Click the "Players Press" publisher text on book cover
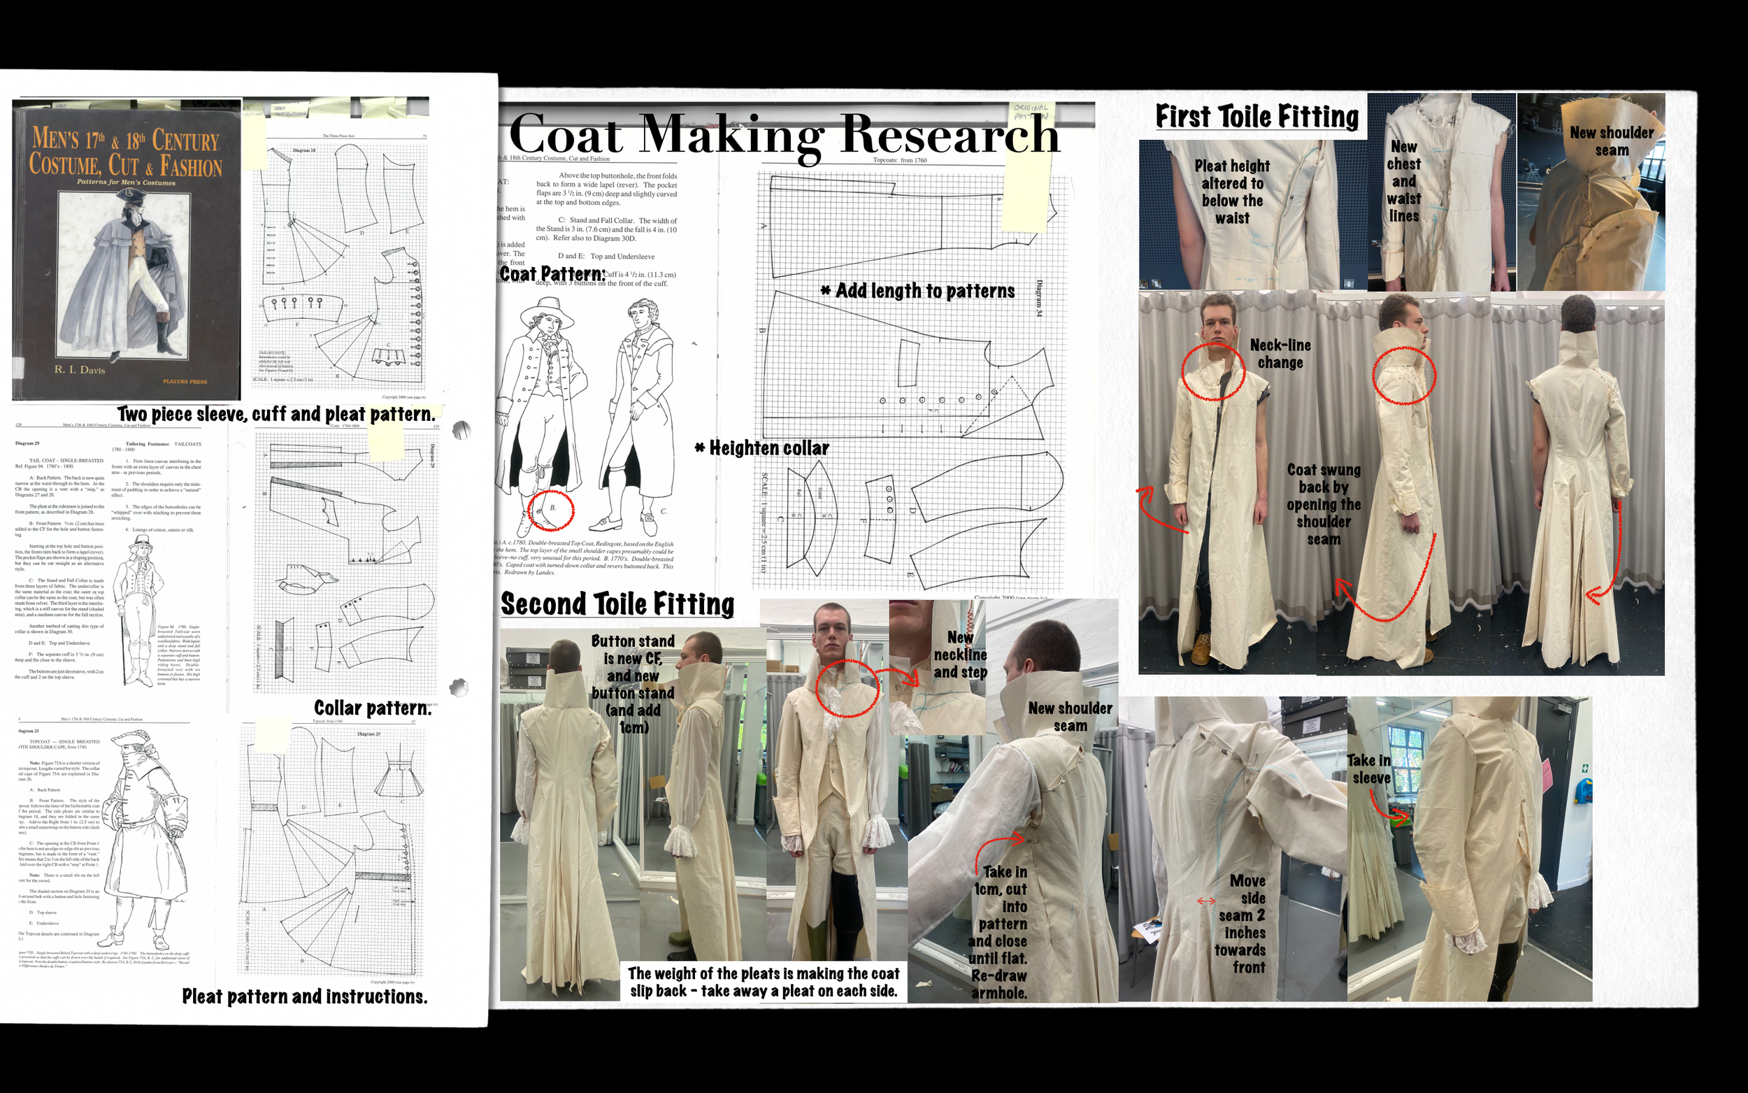 coord(185,382)
